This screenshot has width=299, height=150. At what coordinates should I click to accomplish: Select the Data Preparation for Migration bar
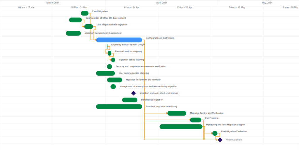tap(89, 27)
